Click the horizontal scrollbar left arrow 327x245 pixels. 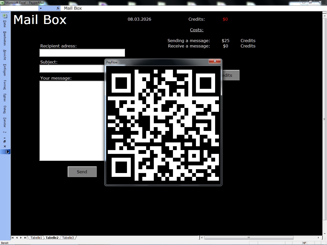202,238
